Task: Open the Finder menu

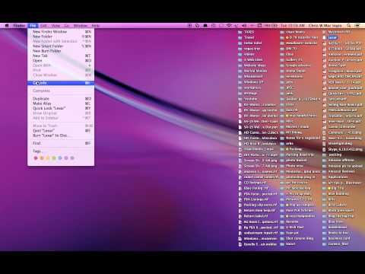Action: pos(19,26)
